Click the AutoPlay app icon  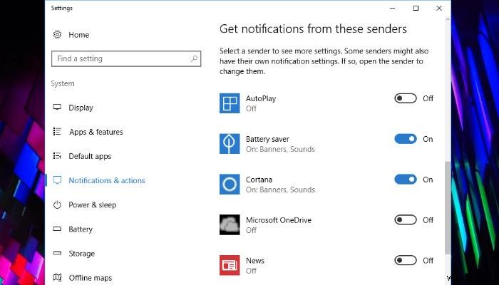tap(230, 103)
